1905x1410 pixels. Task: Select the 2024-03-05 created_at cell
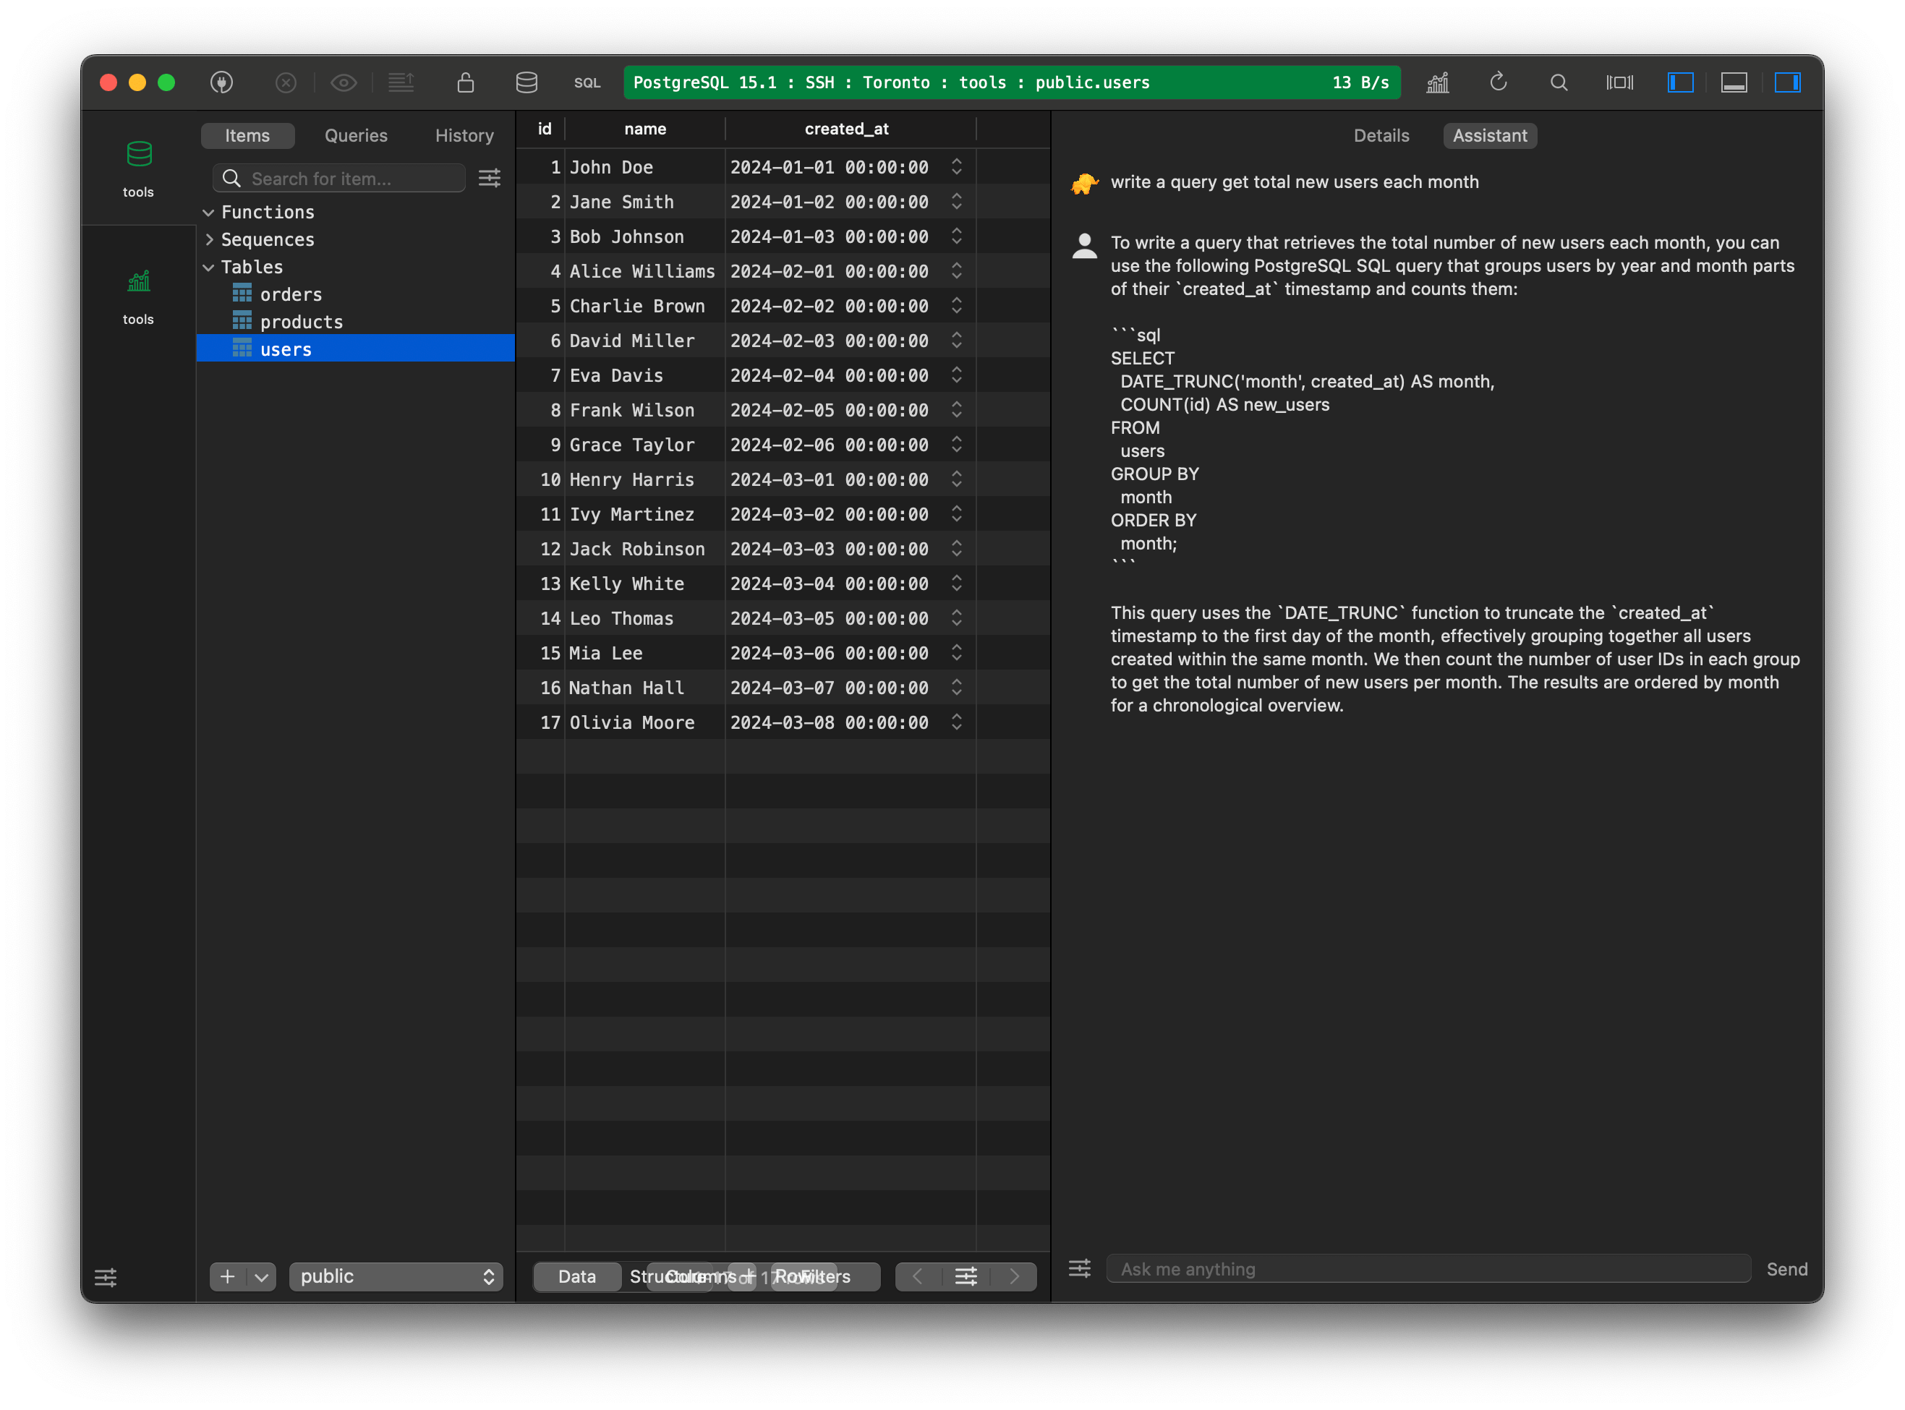849,619
